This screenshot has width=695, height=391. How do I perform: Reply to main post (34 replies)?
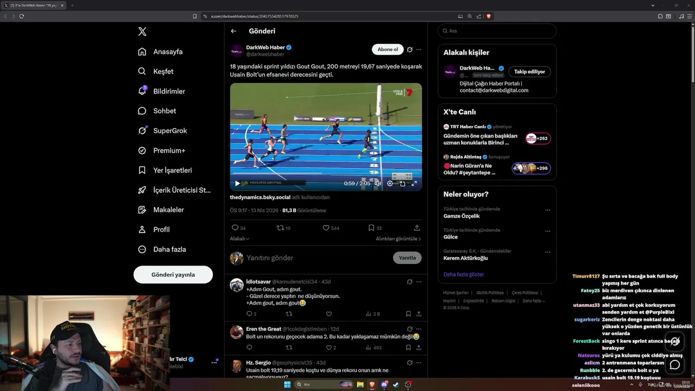tap(238, 228)
